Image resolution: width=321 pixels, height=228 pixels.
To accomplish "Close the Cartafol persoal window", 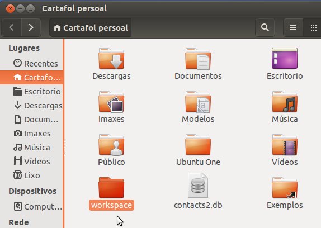I will click(x=10, y=9).
